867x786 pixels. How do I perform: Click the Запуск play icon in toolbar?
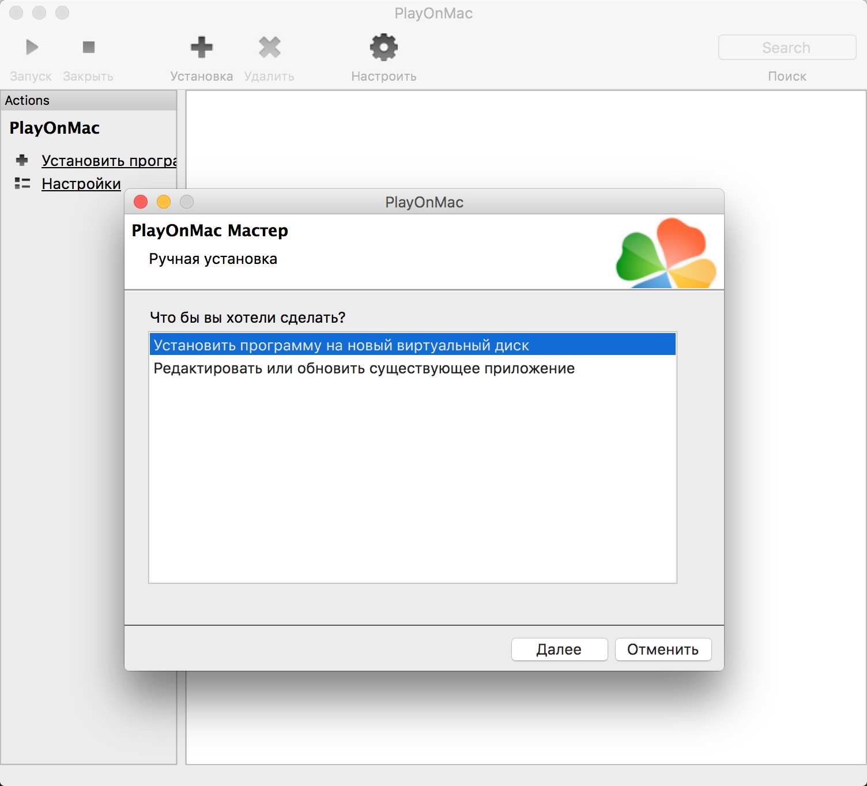click(32, 47)
